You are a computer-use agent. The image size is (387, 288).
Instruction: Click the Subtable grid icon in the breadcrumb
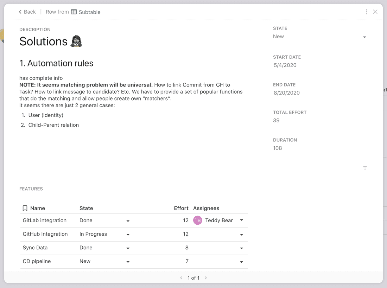coord(74,12)
